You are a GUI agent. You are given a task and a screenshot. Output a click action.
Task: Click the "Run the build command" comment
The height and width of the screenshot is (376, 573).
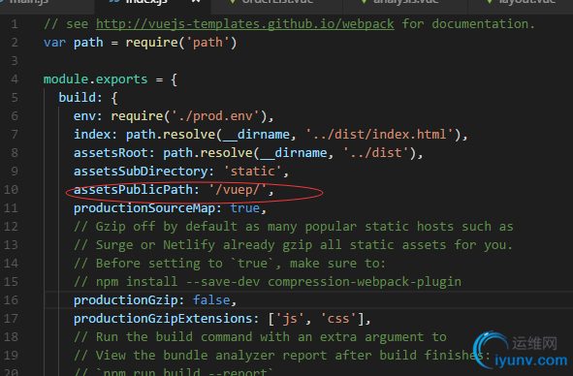click(x=260, y=337)
